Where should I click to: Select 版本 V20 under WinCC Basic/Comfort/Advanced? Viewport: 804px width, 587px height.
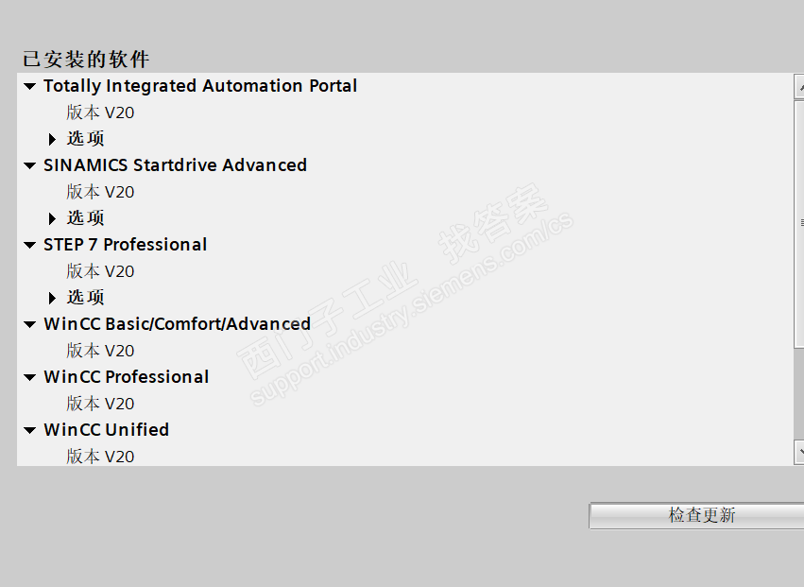point(100,351)
